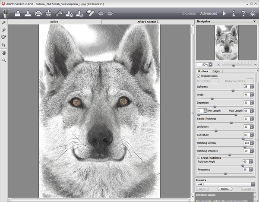Click the Print image icon

coord(38,13)
